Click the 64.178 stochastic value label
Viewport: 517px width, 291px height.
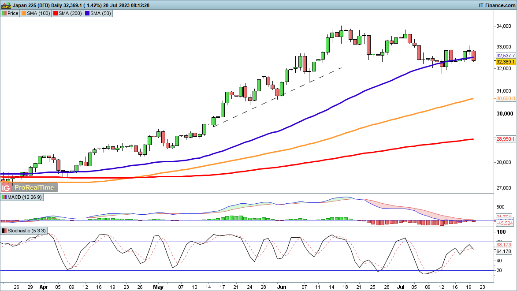click(504, 251)
